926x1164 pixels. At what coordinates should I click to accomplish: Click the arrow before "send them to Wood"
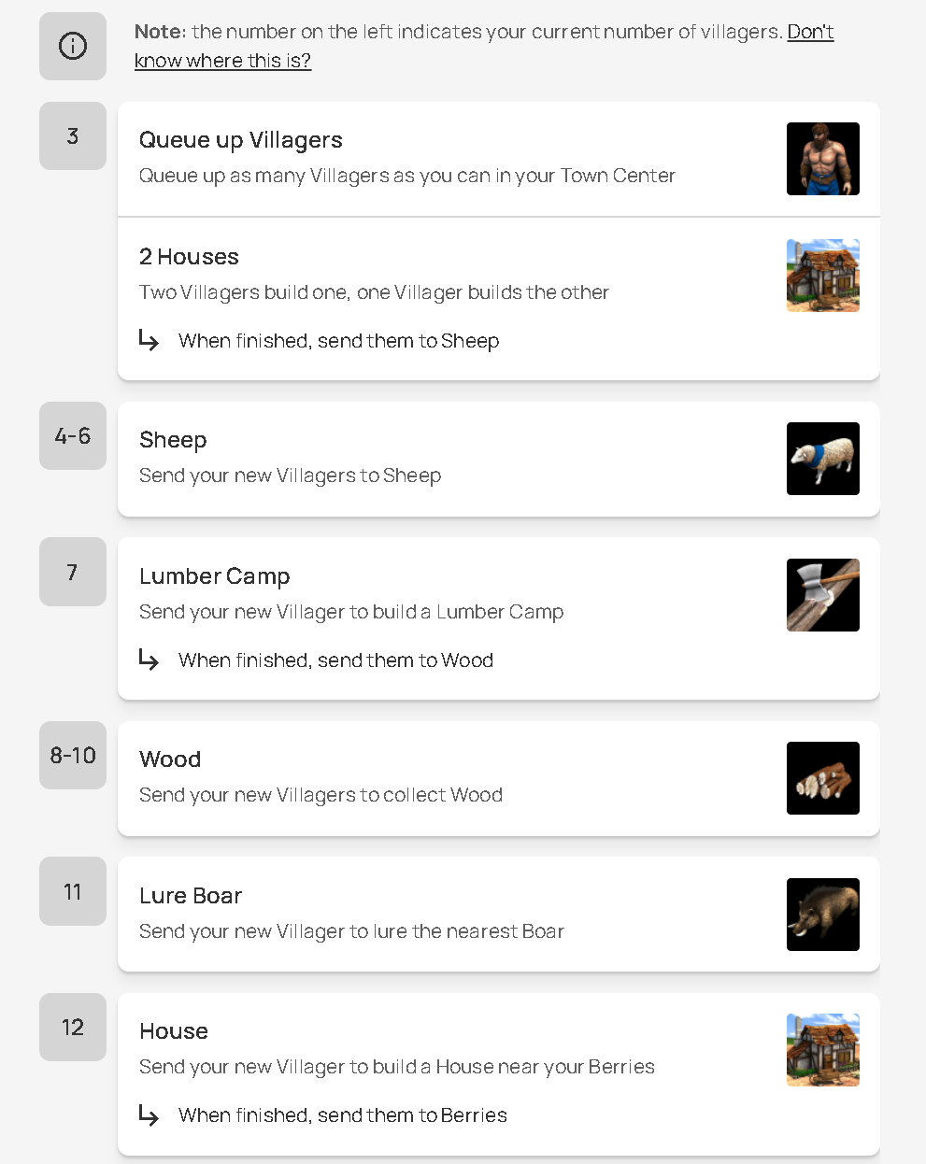tap(149, 660)
